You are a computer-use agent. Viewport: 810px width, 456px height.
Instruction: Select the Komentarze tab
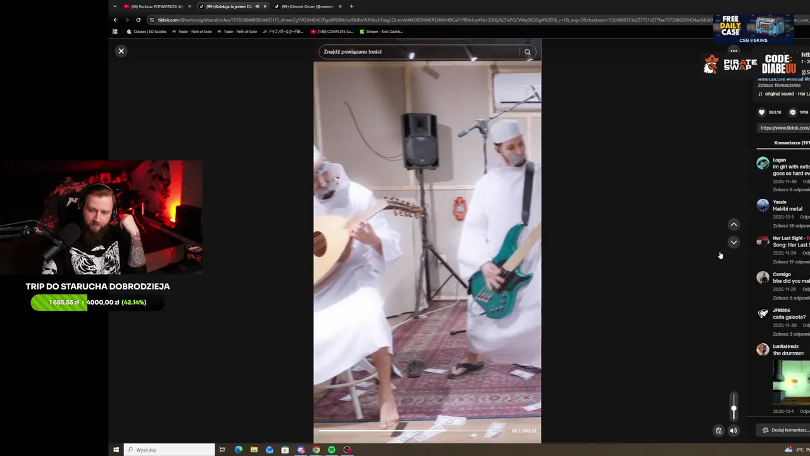pyautogui.click(x=792, y=142)
